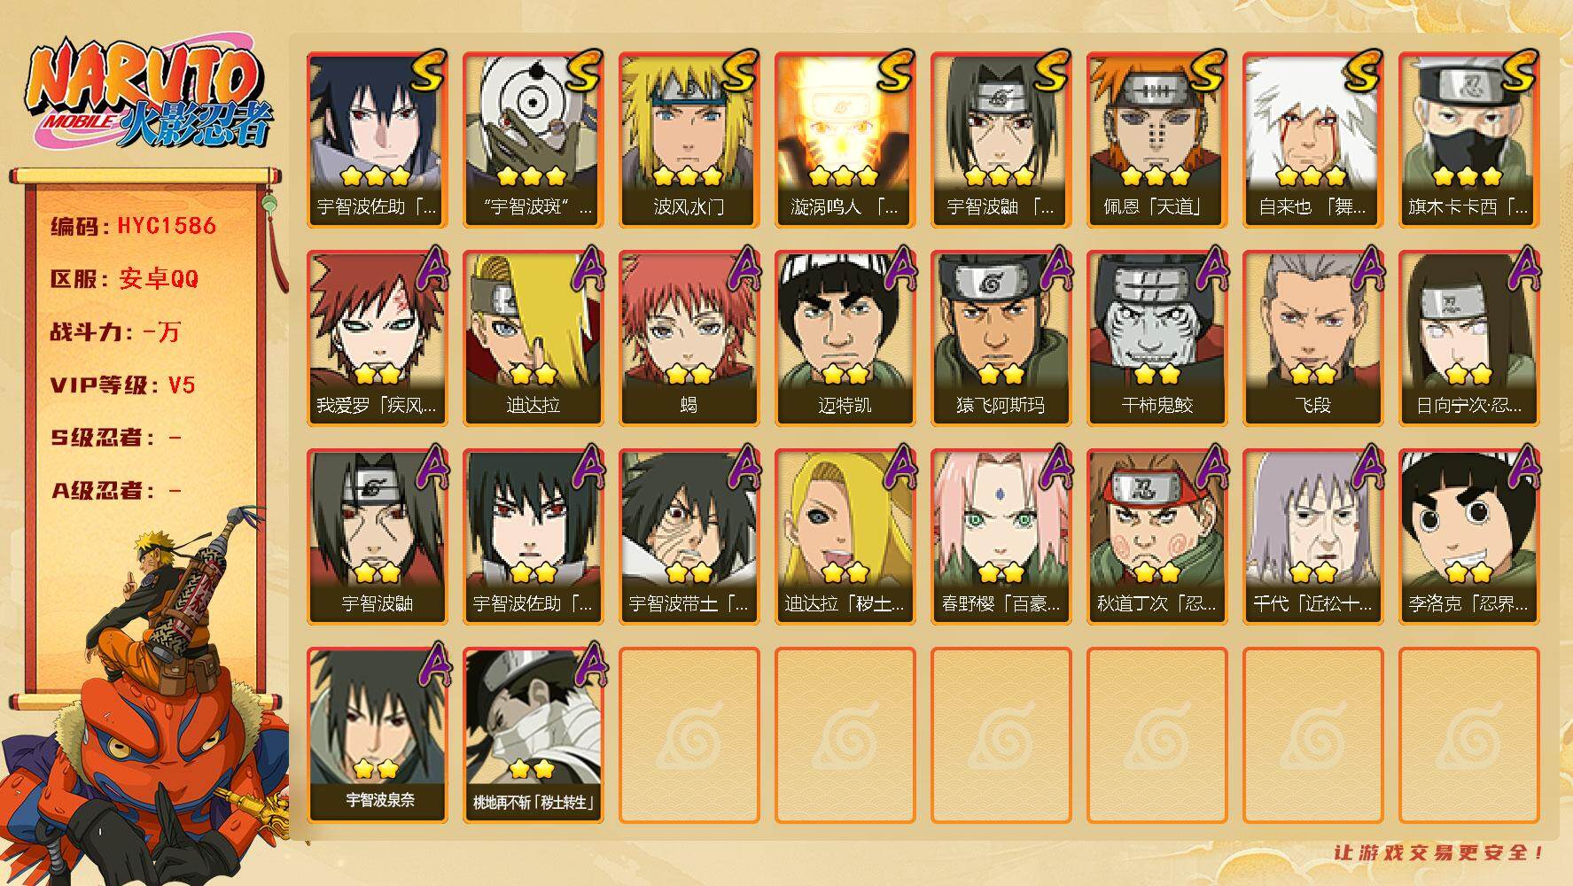Screen dimensions: 1573x886
Task: Click the A rank badge on 飞段
Action: click(1366, 268)
